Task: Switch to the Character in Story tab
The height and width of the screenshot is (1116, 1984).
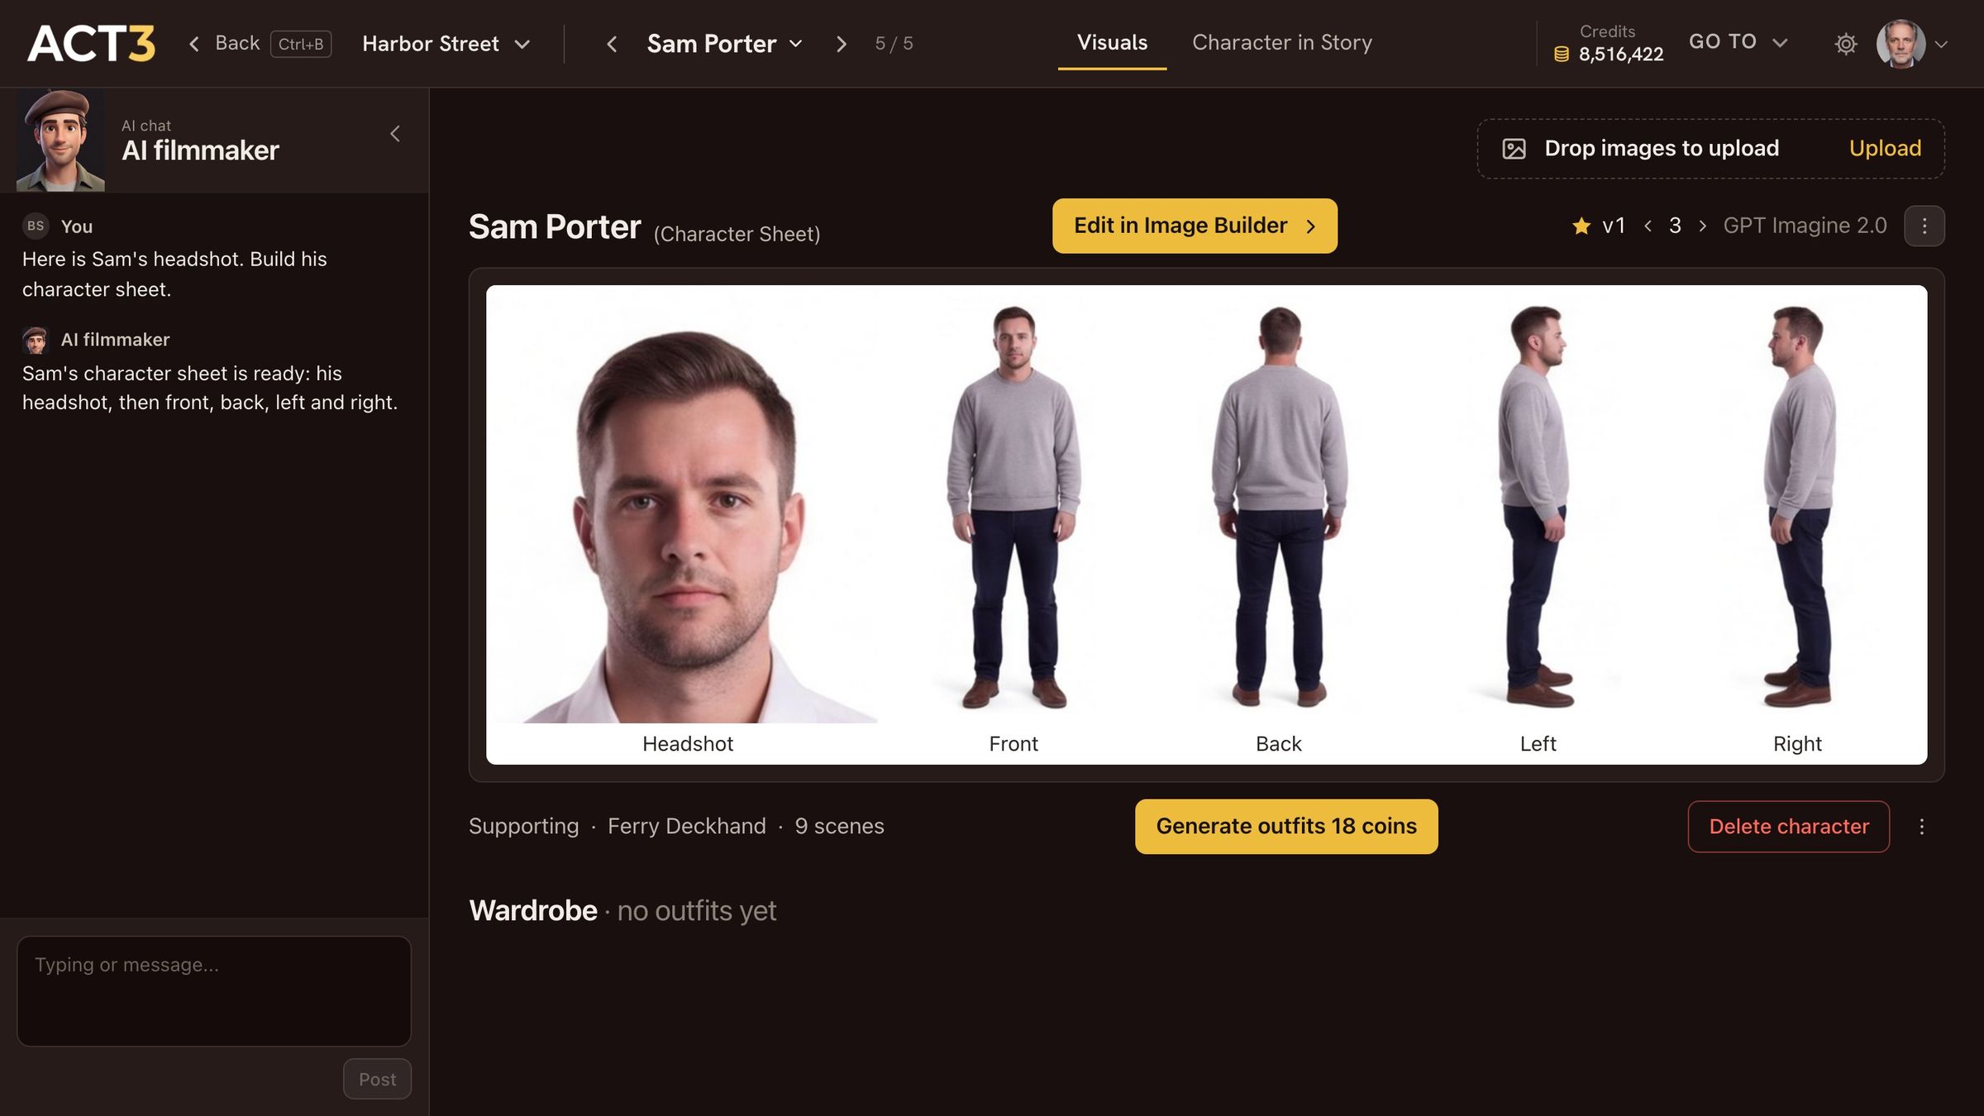Action: pos(1281,42)
